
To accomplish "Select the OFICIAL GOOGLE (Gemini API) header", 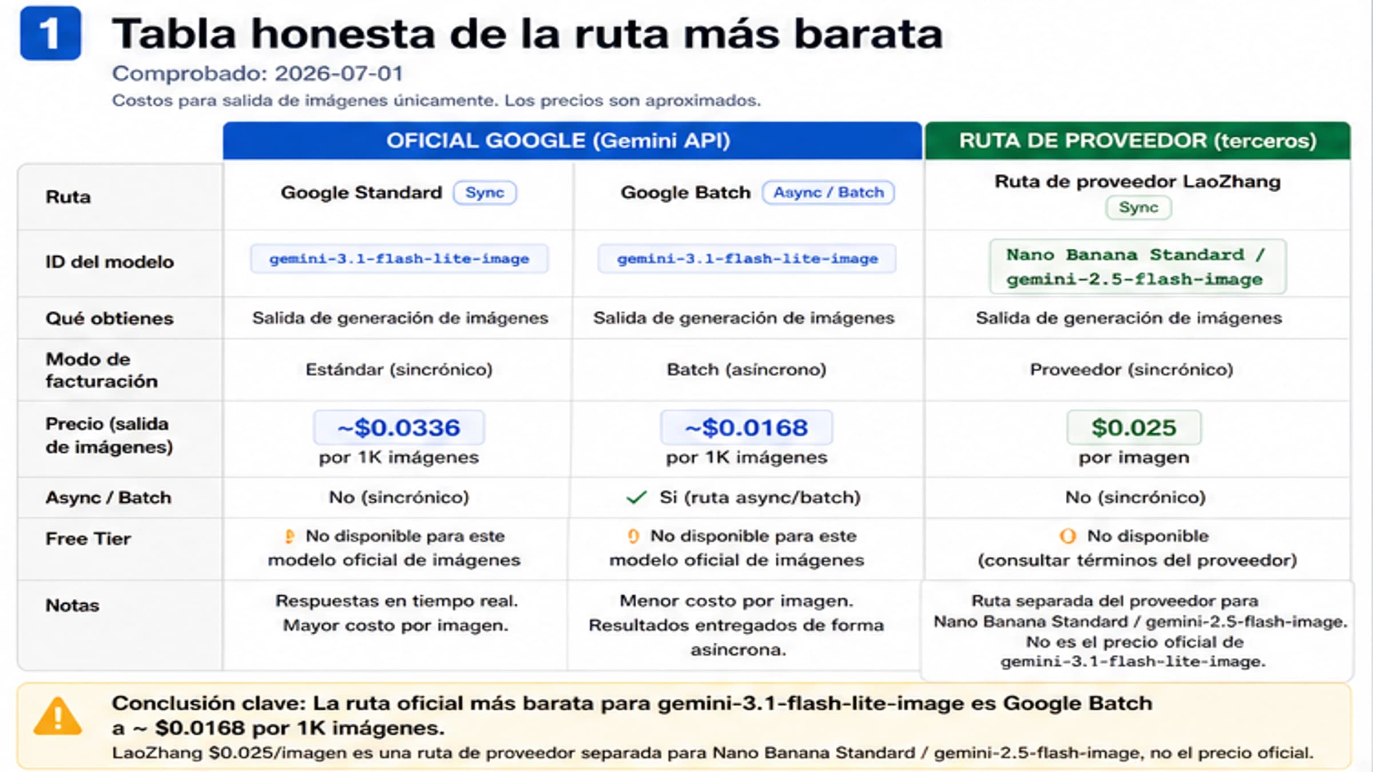I will pos(572,141).
